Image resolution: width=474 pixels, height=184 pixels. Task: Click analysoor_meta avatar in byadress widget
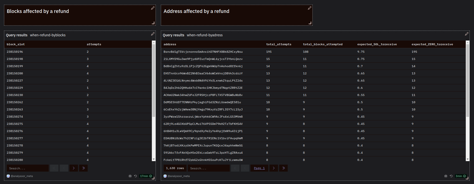pyautogui.click(x=166, y=176)
